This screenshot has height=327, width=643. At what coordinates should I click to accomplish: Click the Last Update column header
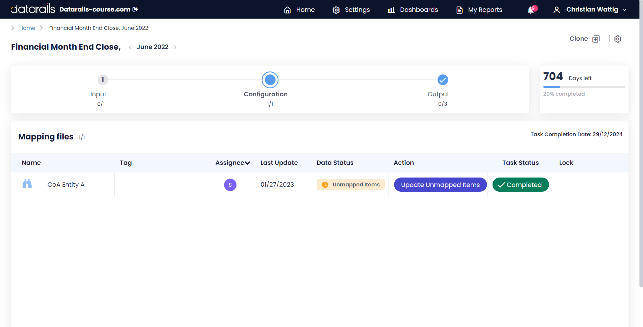tap(279, 163)
